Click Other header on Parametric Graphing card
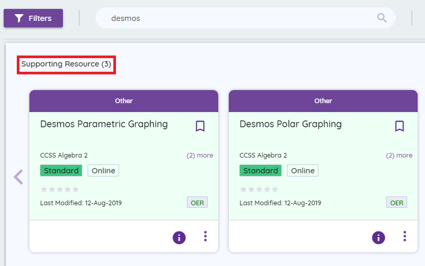This screenshot has height=266, width=425. coord(124,101)
